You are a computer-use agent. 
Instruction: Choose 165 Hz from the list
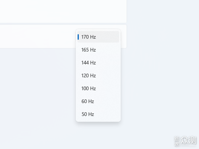click(98, 50)
